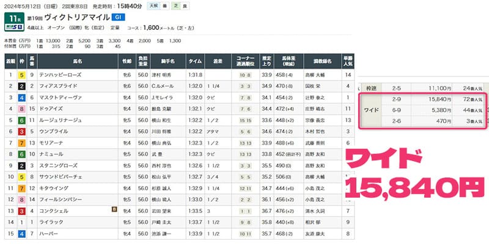This screenshot has width=489, height=244.
Task: Click the red frame 3 badge for ウンブライル
Action: click(21, 131)
